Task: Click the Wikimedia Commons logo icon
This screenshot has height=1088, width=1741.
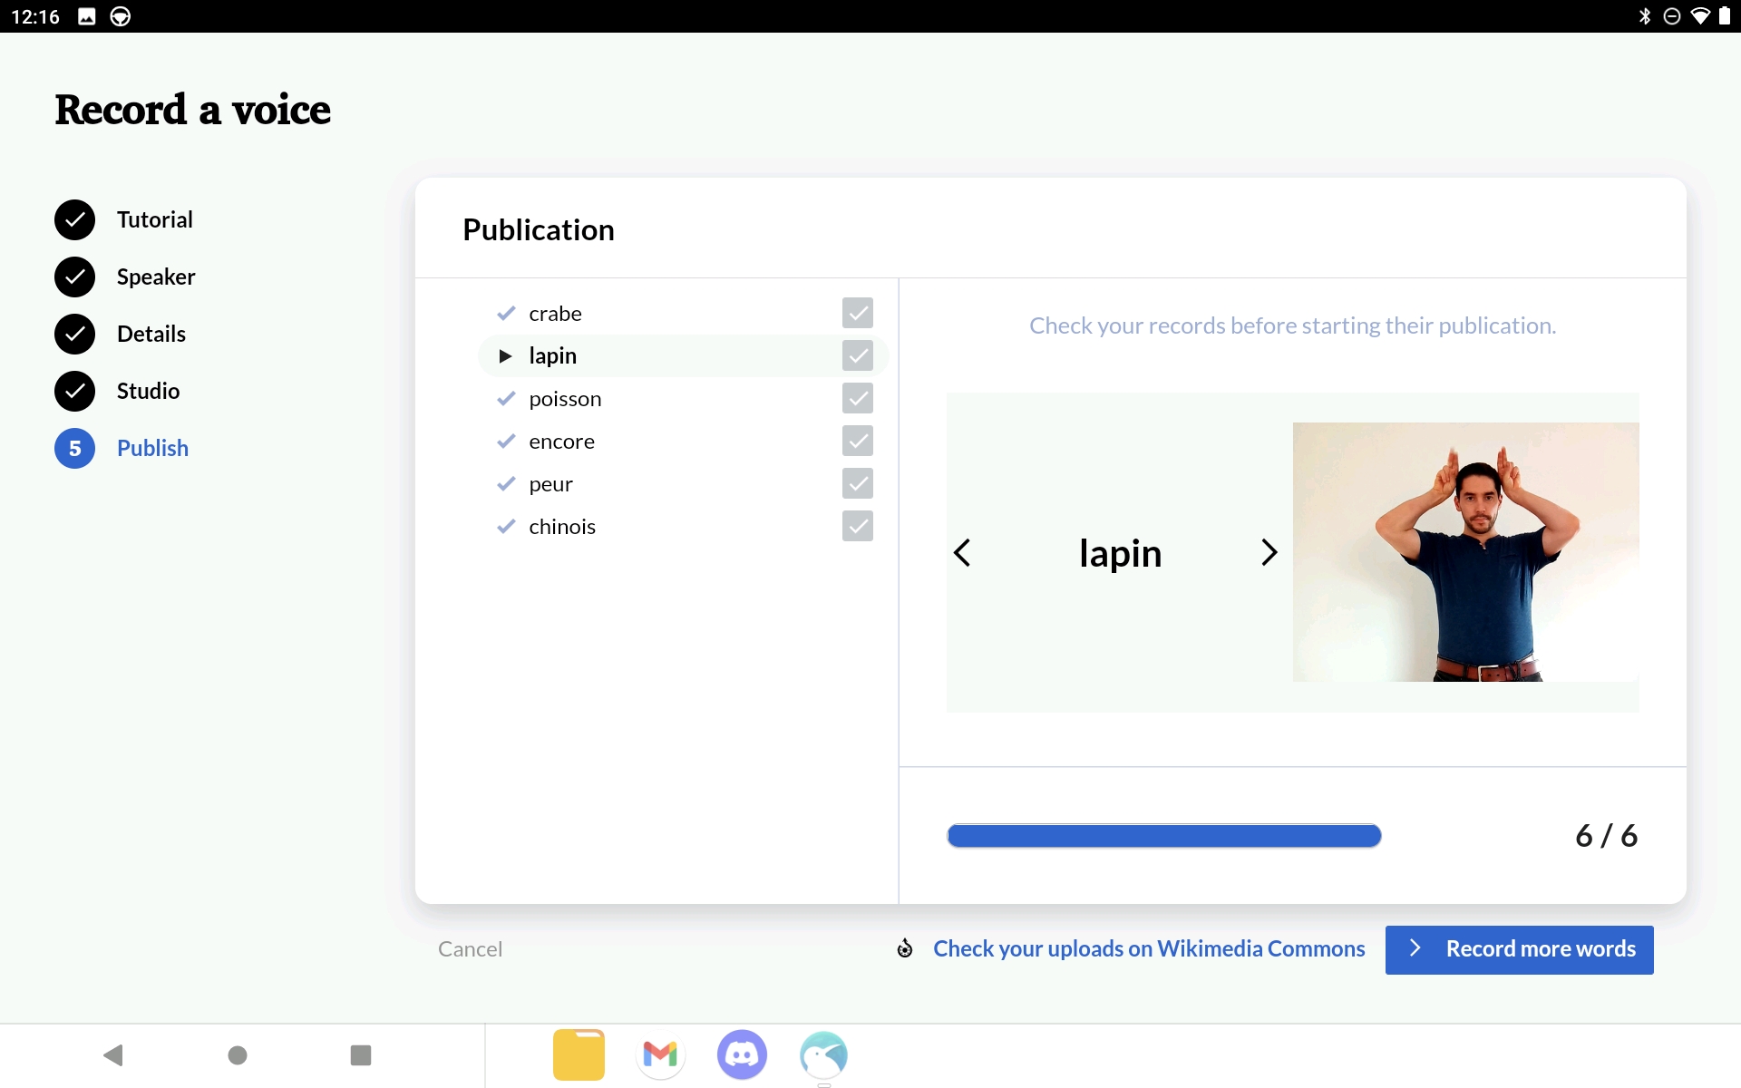Action: pos(904,949)
